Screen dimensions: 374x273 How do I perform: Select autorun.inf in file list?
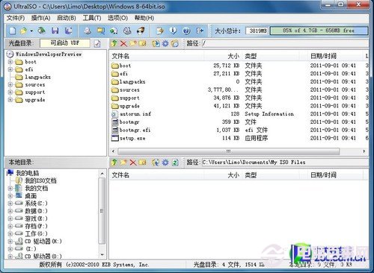coord(135,114)
